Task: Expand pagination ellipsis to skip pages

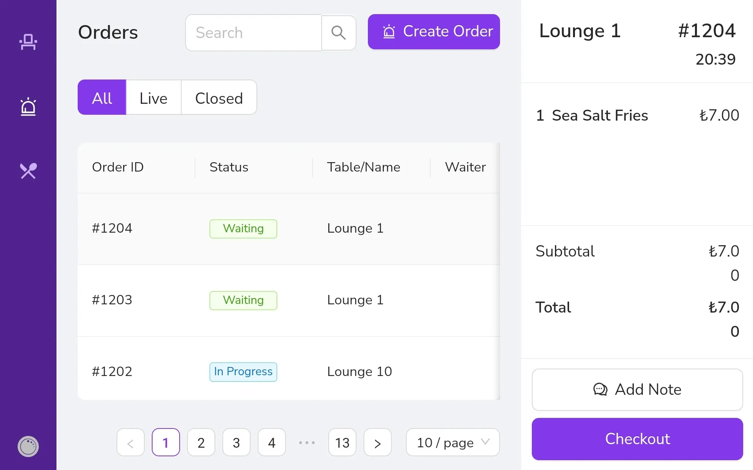Action: tap(307, 442)
